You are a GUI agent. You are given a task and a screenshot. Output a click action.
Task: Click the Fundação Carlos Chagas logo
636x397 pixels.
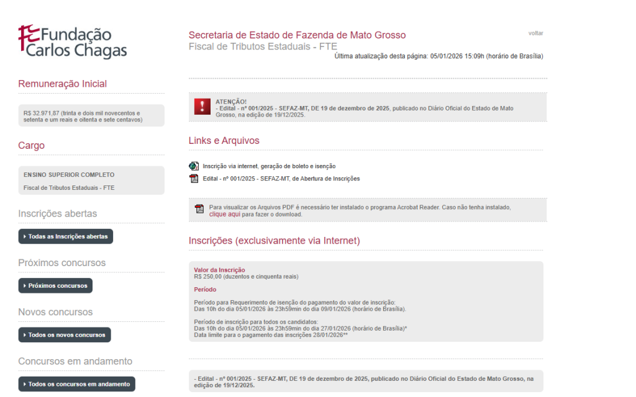tap(73, 42)
